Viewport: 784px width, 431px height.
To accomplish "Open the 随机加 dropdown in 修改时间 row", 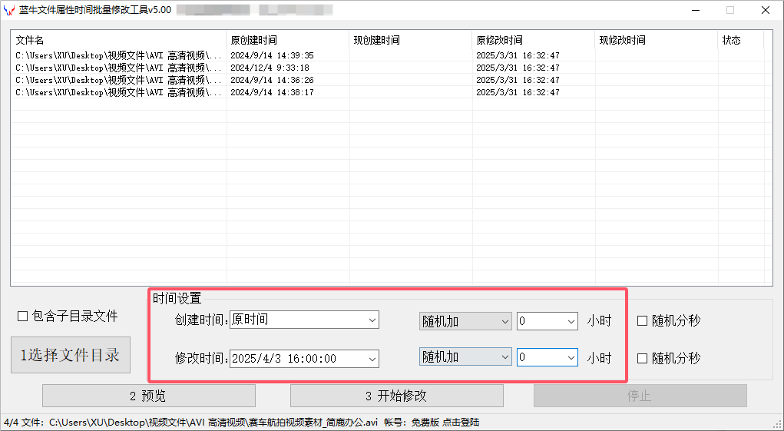I will click(465, 357).
